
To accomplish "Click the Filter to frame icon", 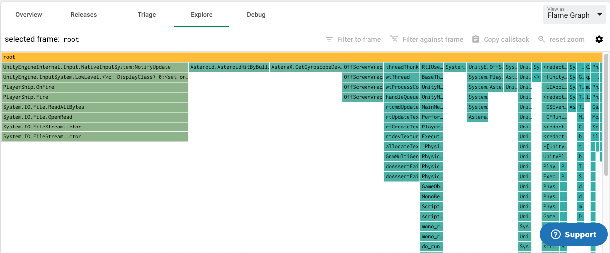I will click(329, 39).
